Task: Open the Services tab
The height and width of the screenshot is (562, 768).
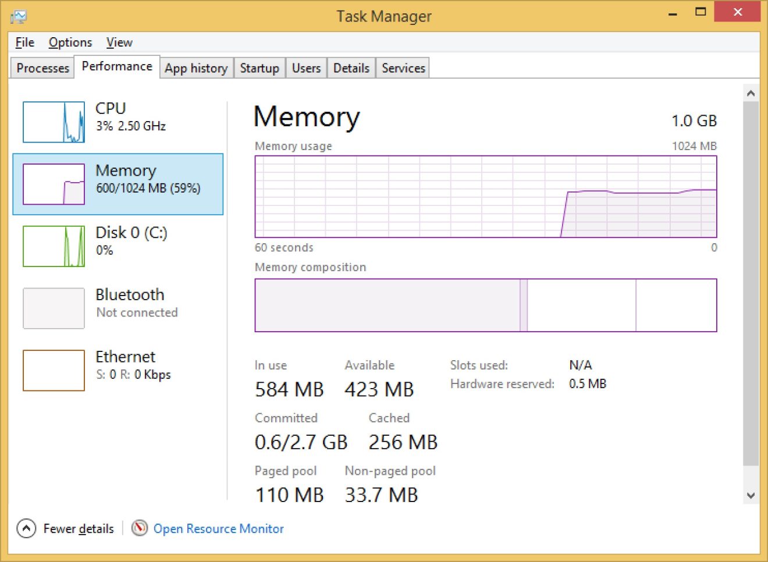Action: (403, 68)
